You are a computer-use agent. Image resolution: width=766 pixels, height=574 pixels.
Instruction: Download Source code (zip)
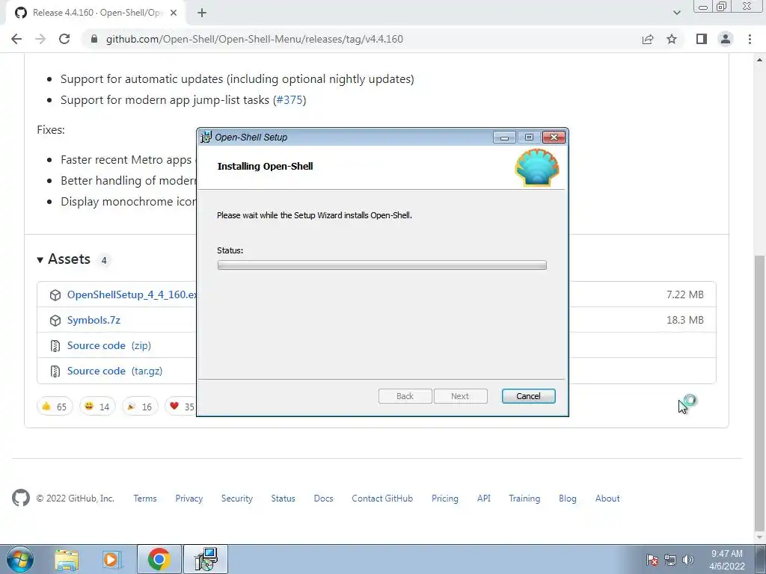[x=109, y=345]
